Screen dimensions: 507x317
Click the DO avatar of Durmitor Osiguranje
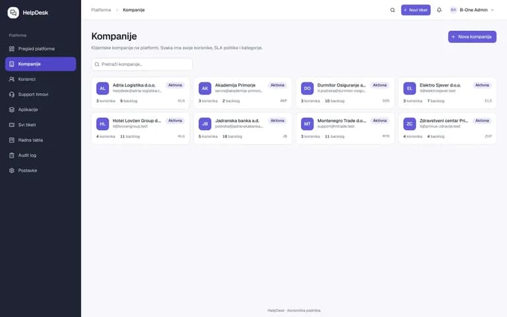[x=307, y=88]
